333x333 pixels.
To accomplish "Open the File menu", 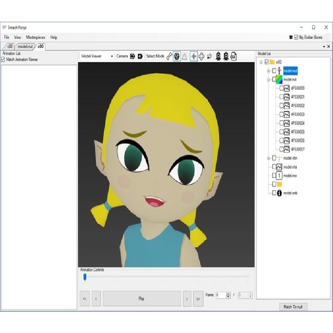I will point(7,37).
